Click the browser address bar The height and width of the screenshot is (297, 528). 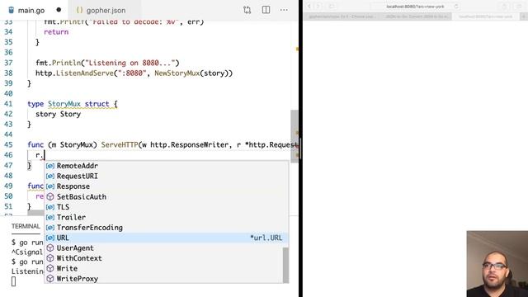coord(415,7)
